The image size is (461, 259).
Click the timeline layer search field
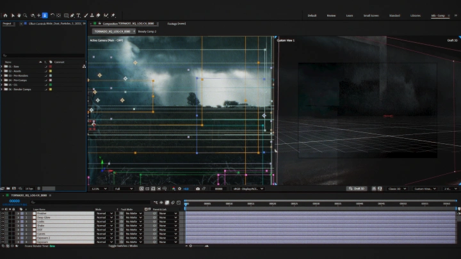[x=90, y=202]
